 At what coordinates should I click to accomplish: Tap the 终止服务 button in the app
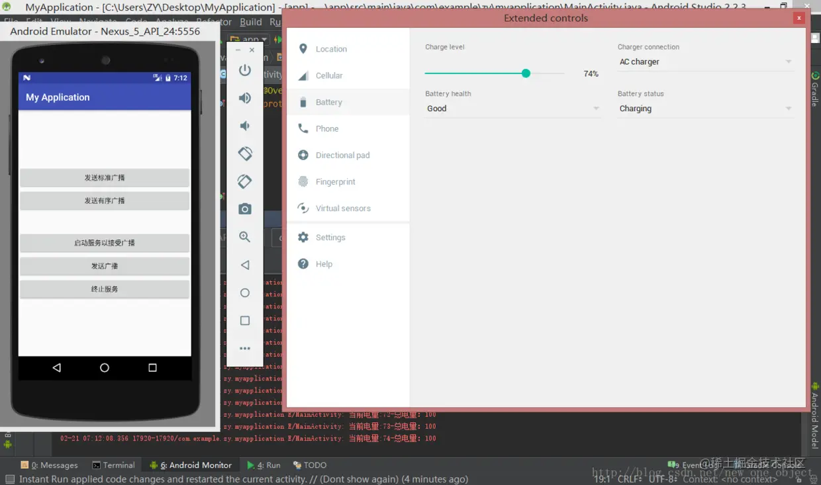105,289
